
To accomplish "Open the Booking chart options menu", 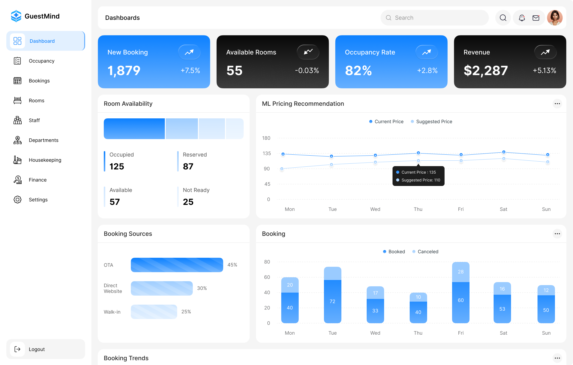I will (x=557, y=233).
